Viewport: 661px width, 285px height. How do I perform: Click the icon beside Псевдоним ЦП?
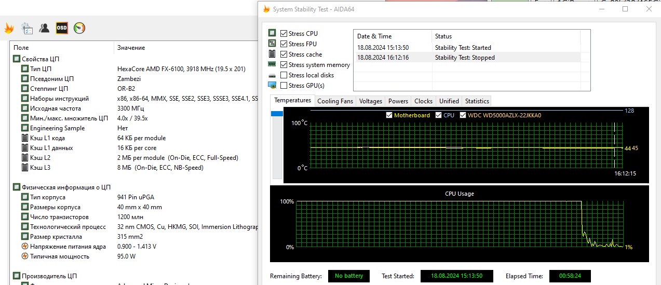25,79
